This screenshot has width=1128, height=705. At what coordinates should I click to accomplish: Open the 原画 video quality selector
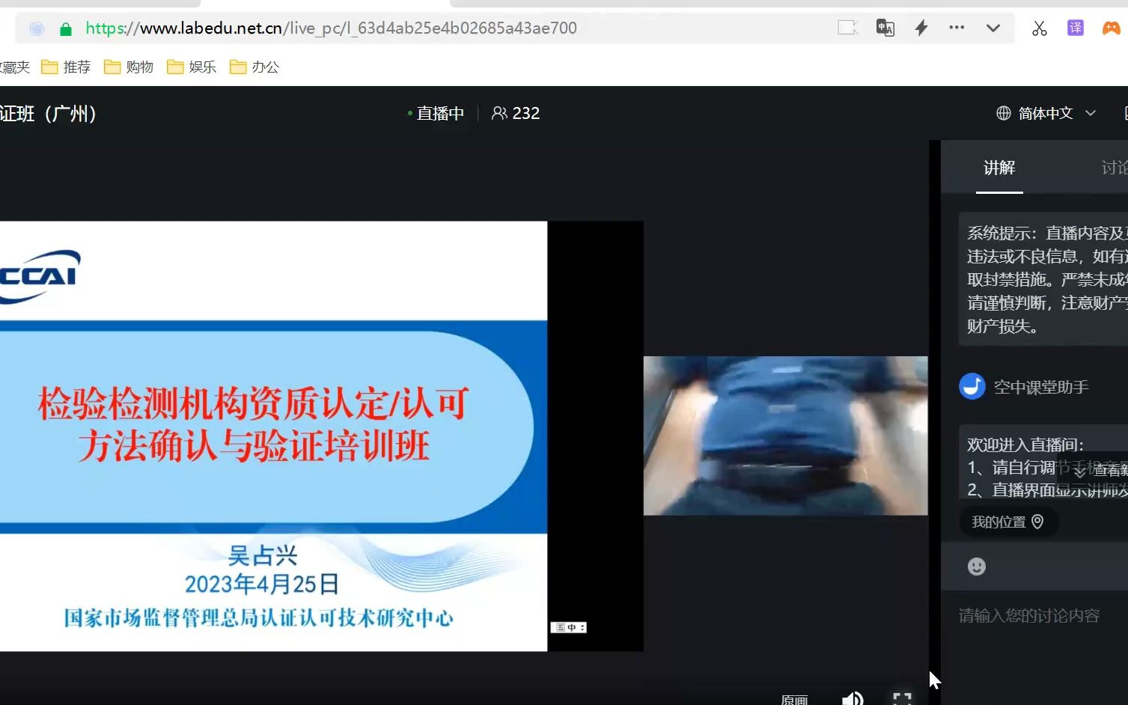click(x=794, y=699)
